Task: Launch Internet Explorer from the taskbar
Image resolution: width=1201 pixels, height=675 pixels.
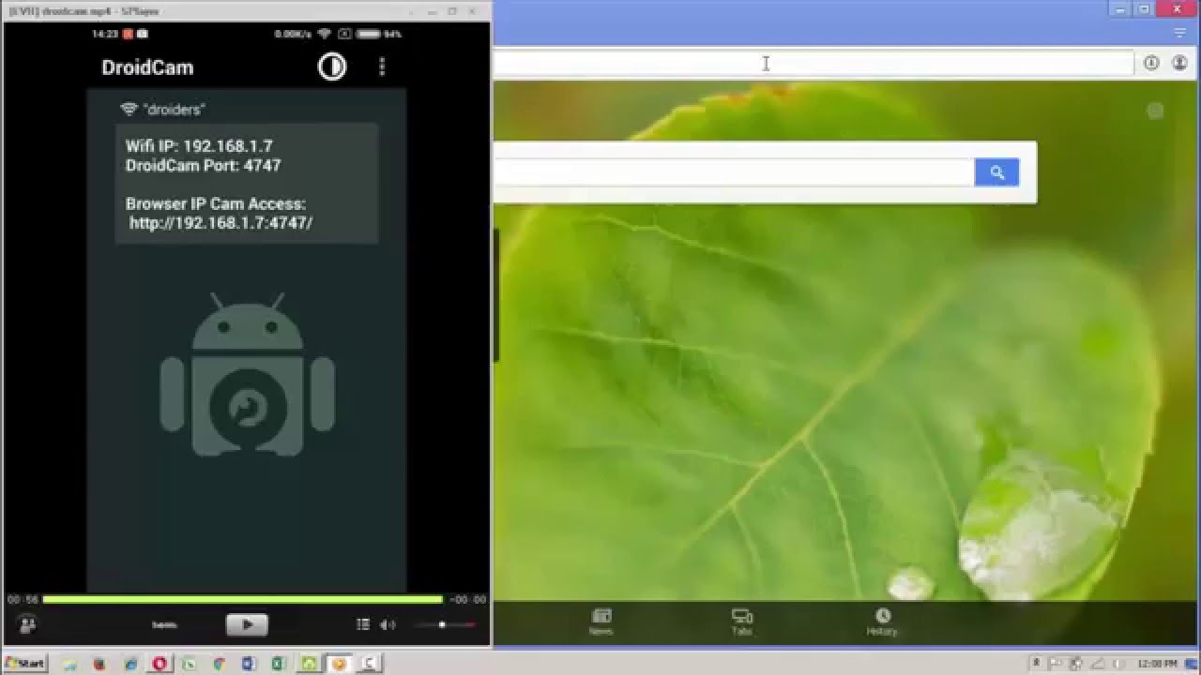Action: [130, 664]
